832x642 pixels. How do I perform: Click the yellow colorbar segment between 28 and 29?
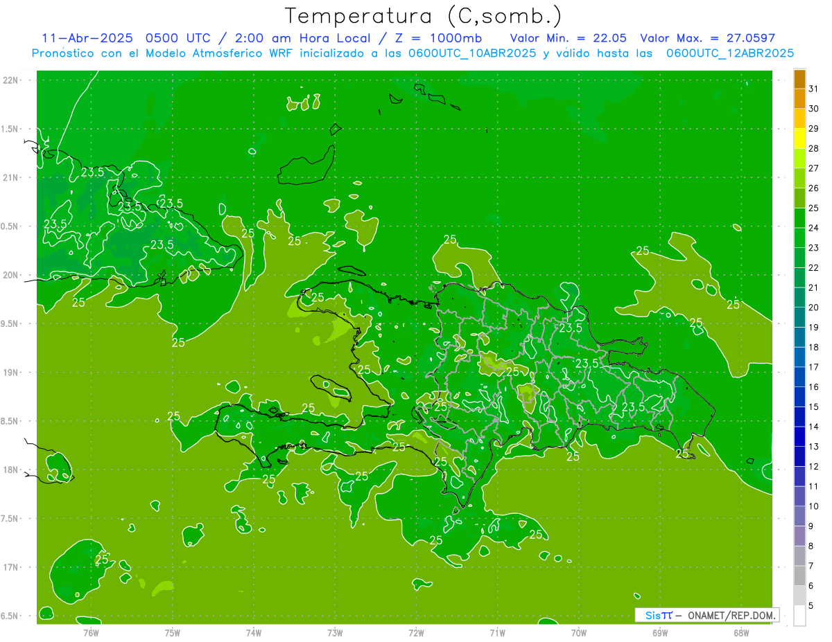[x=799, y=138]
